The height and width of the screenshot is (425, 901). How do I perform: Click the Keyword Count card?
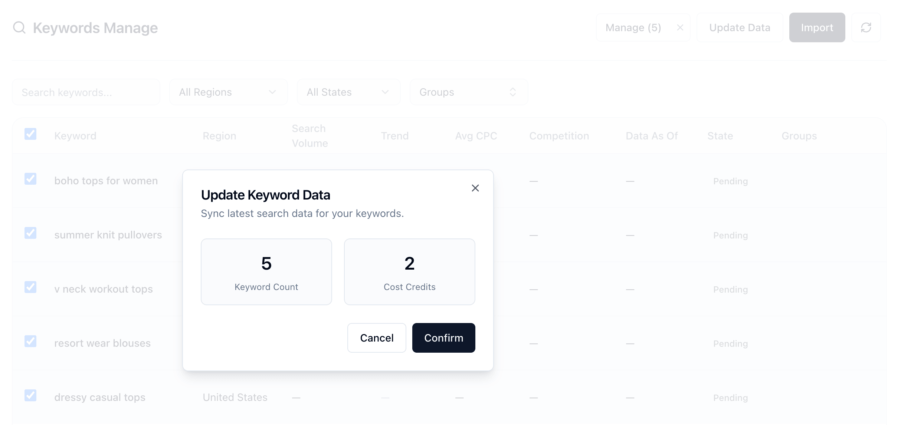tap(266, 272)
